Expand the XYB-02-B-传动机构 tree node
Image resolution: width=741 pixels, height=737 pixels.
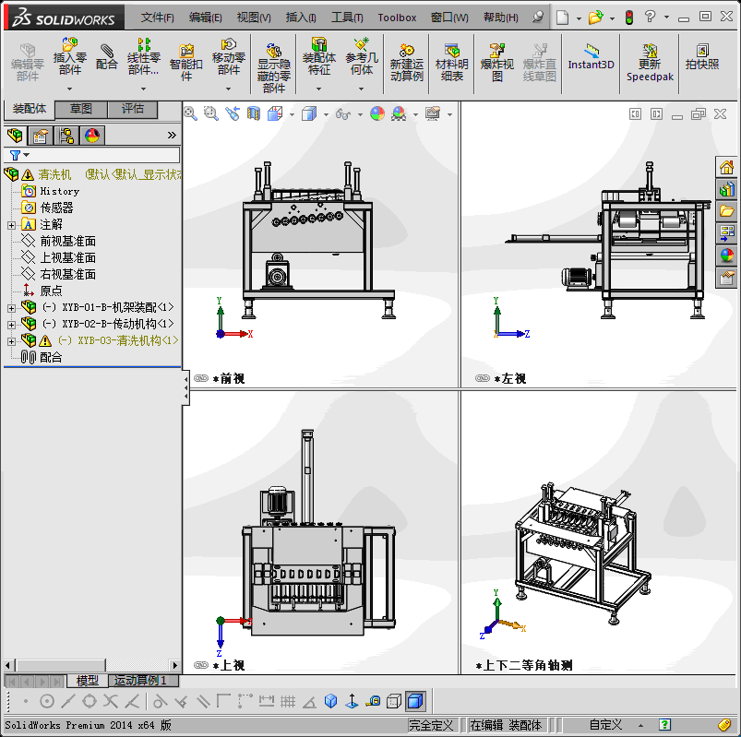tap(11, 325)
